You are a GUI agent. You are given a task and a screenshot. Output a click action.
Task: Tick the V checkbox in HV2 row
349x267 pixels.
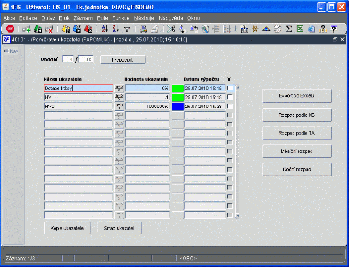pyautogui.click(x=230, y=107)
